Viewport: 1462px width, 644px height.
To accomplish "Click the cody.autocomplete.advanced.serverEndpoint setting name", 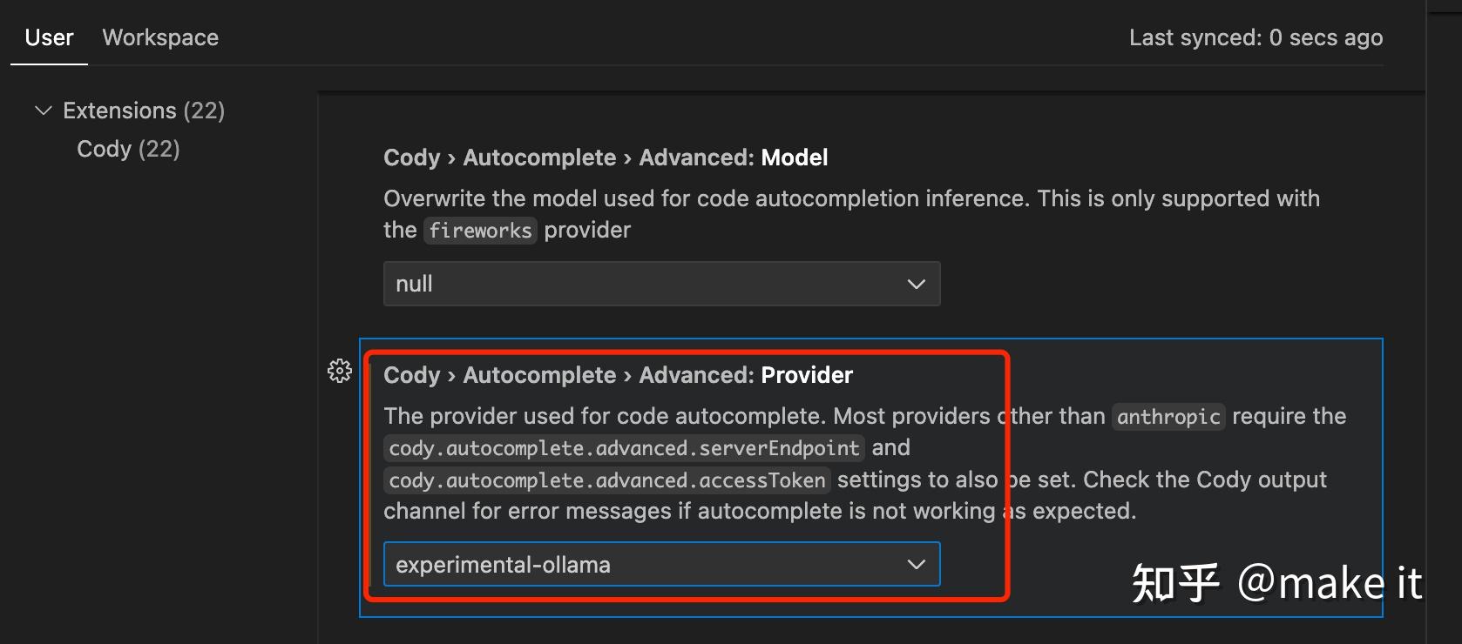I will (624, 448).
